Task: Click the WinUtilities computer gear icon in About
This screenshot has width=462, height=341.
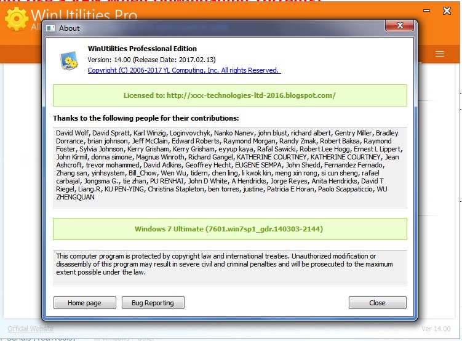Action: pyautogui.click(x=69, y=60)
